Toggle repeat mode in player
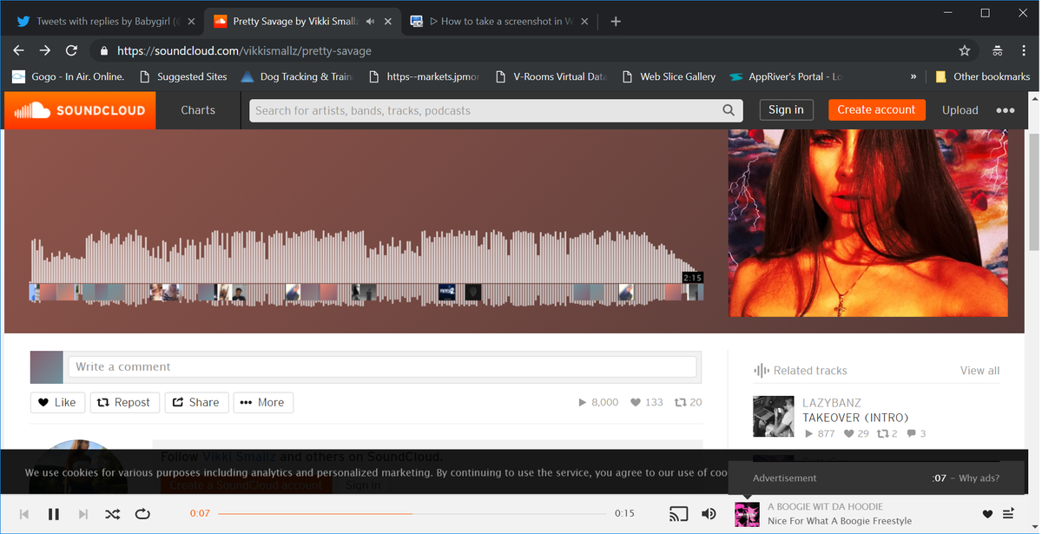The height and width of the screenshot is (534, 1042). tap(142, 514)
